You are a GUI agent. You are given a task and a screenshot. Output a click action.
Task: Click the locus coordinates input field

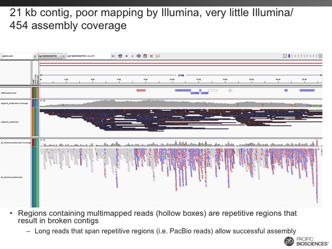89,56
